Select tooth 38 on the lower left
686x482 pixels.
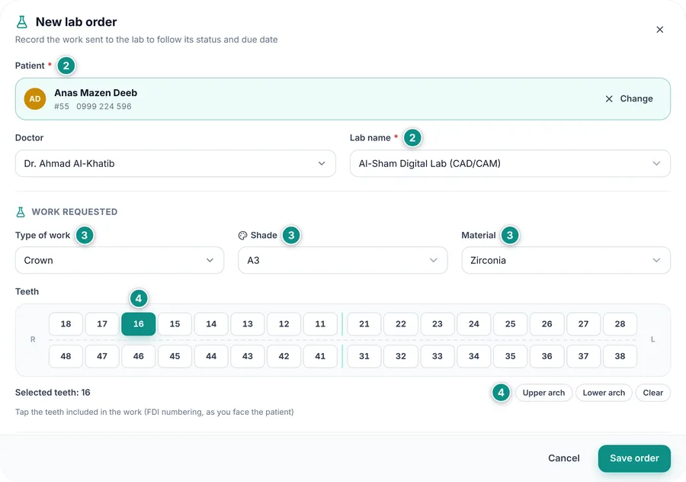(620, 356)
